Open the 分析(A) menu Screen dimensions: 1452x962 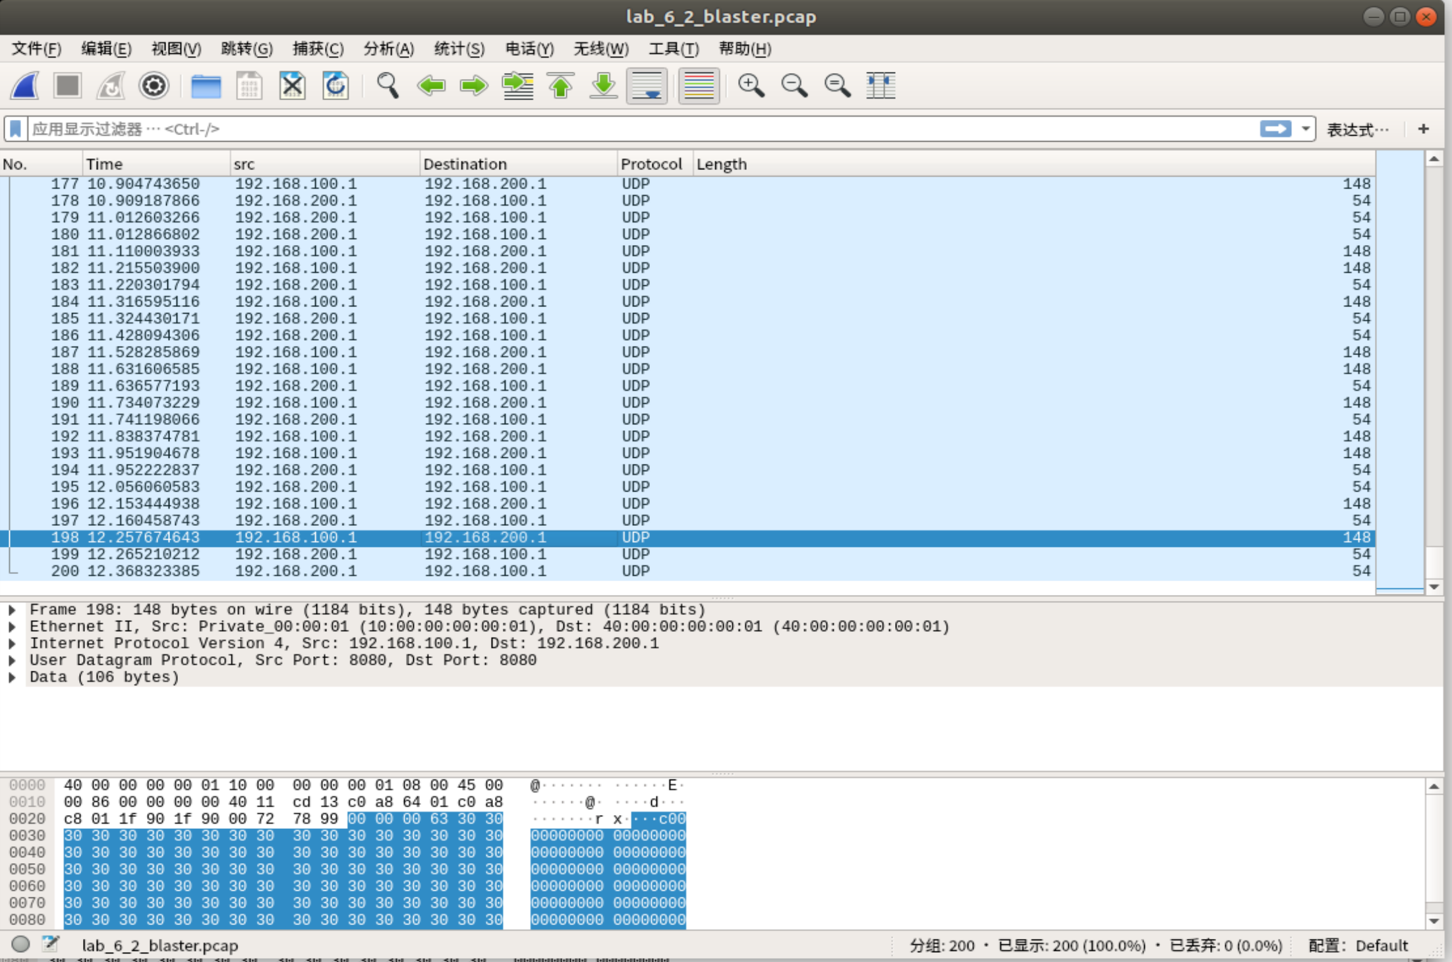(x=389, y=49)
